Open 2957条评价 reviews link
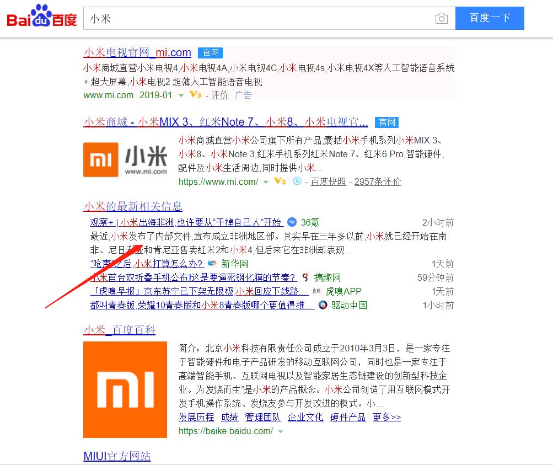553x465 pixels. click(x=378, y=181)
